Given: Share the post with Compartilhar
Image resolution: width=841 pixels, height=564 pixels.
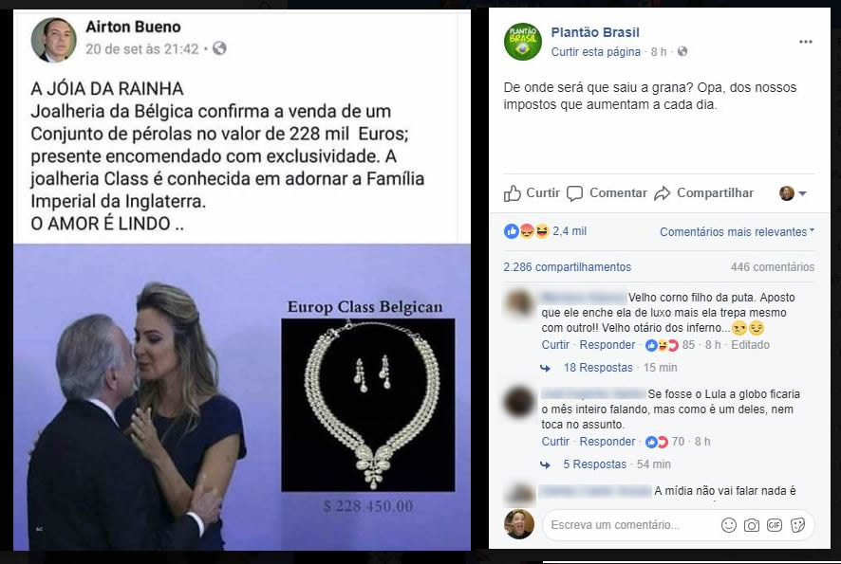Looking at the screenshot, I should tap(703, 192).
